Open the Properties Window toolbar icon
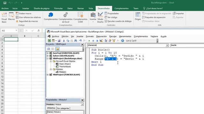 pyautogui.click(x=110, y=41)
